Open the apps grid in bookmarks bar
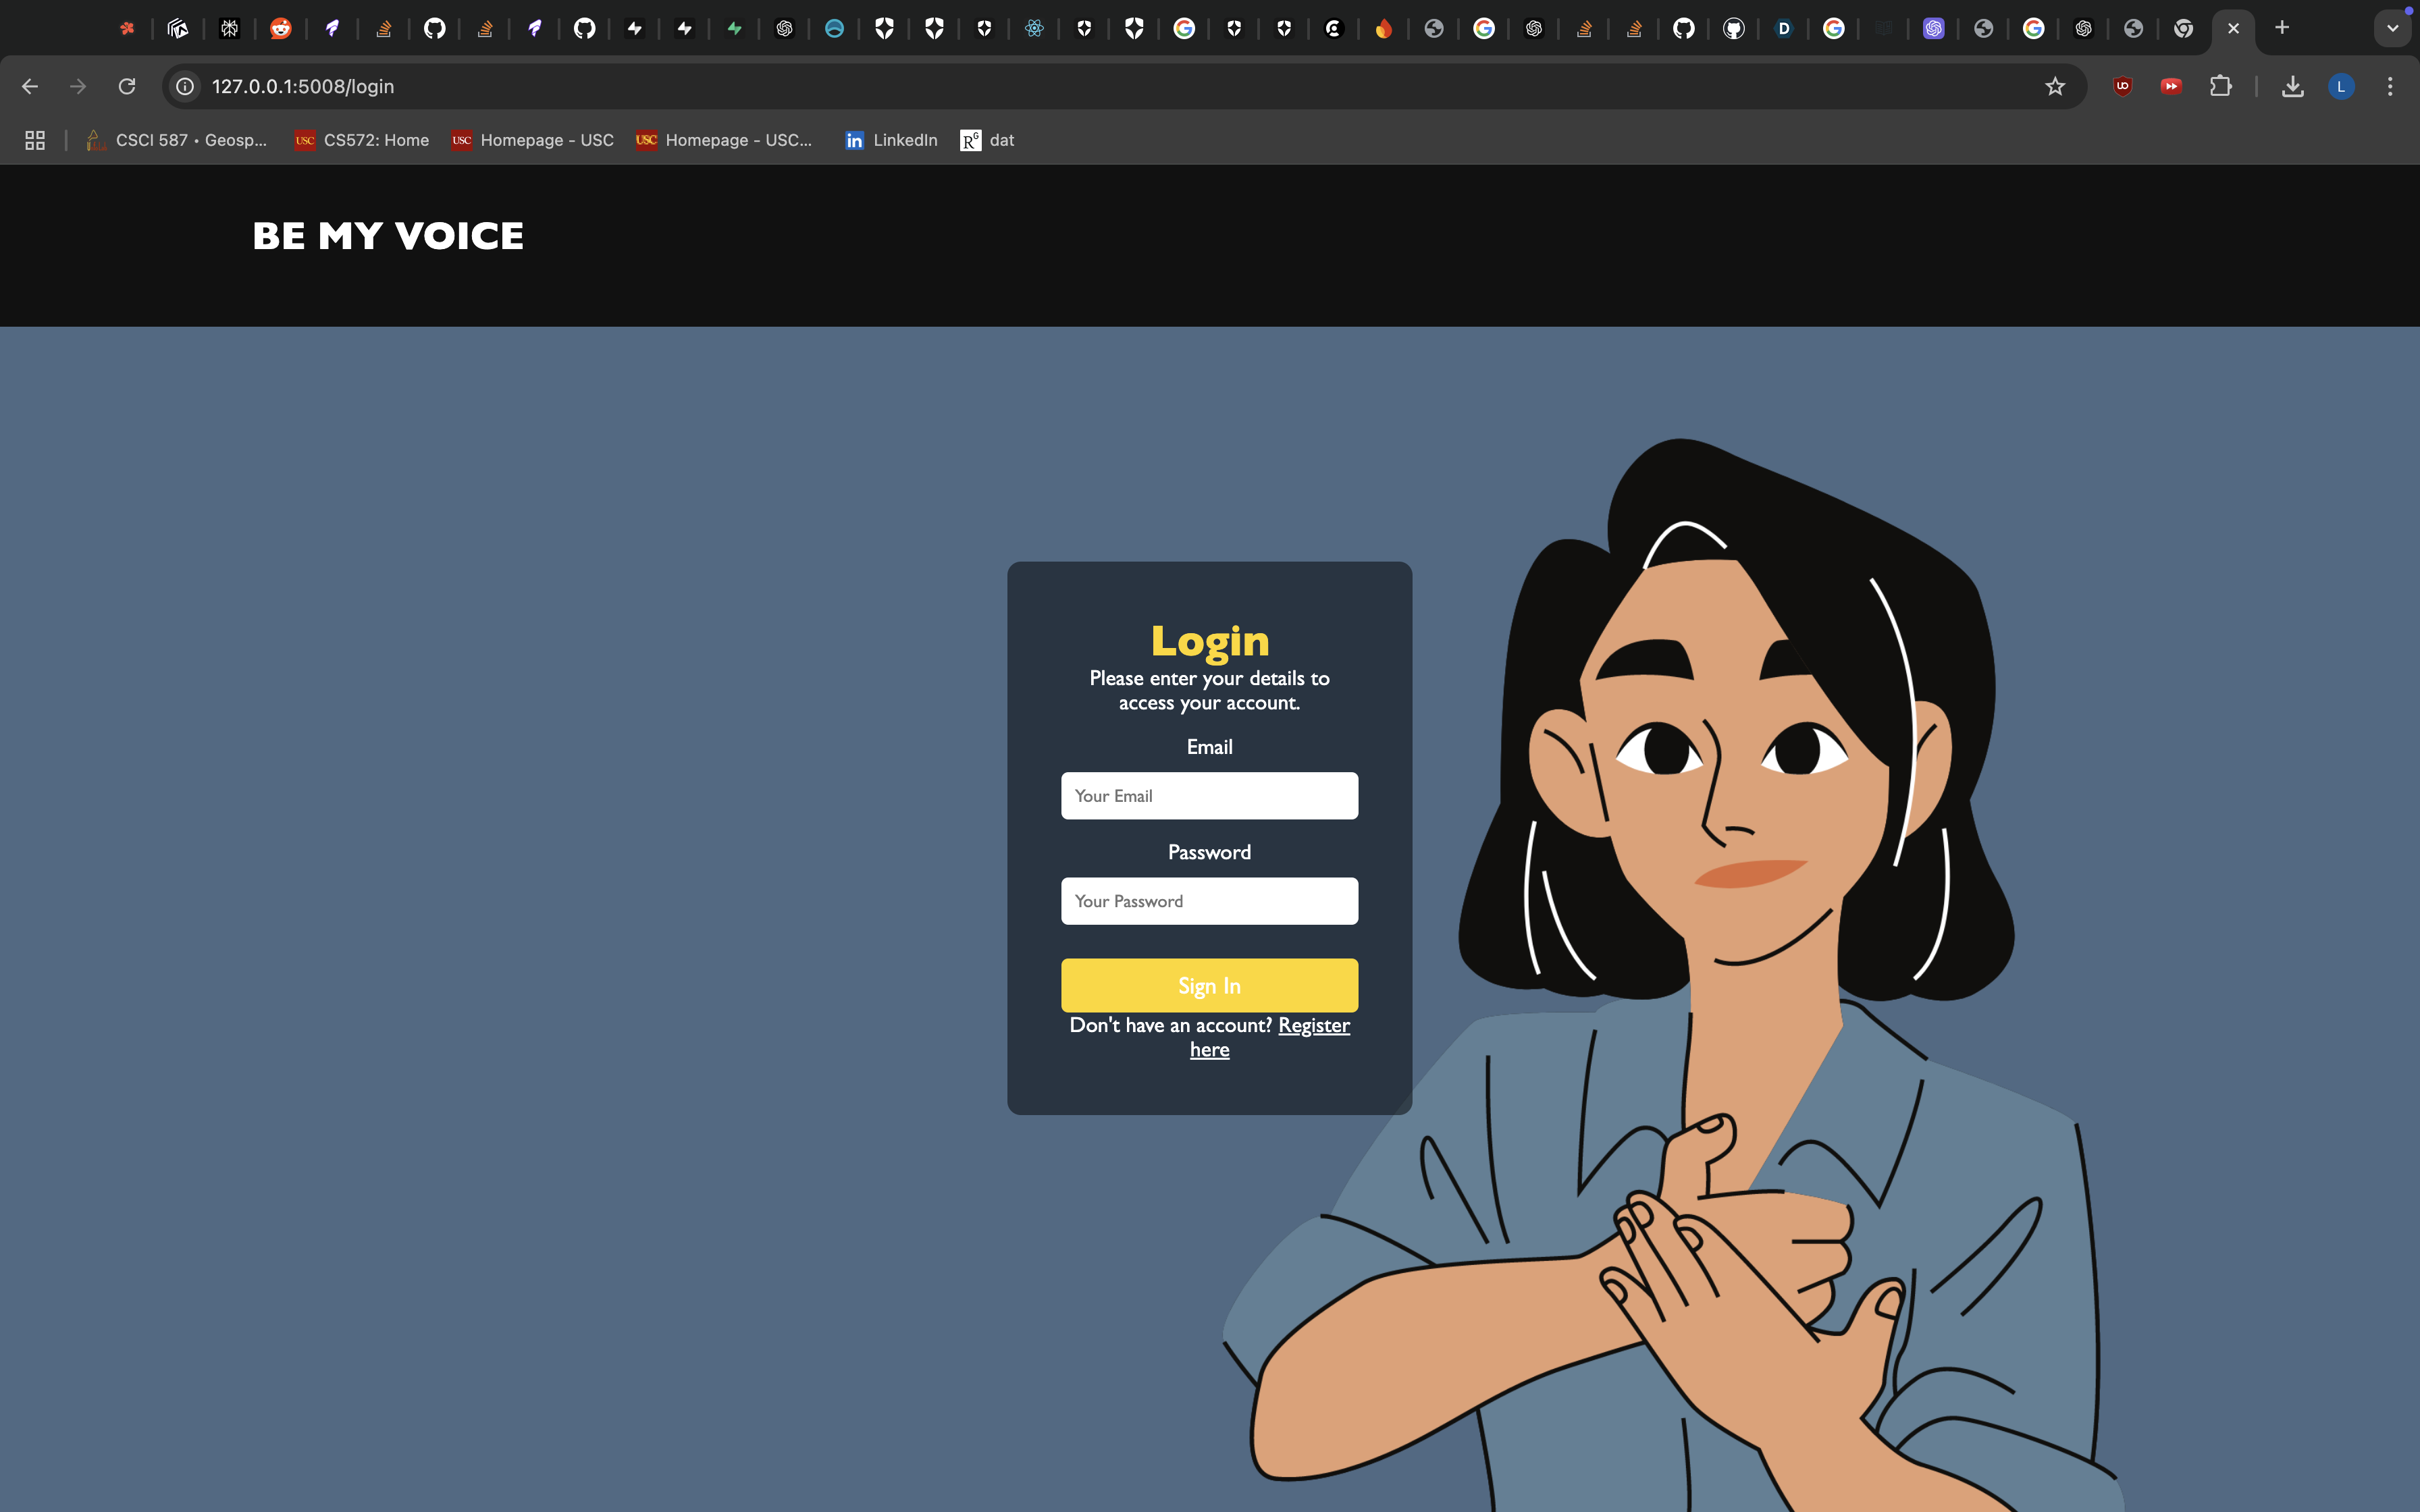 coord(35,140)
